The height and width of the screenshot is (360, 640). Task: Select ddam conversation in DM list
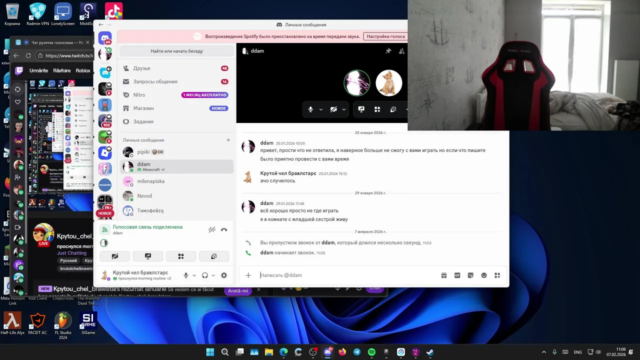coord(177,166)
